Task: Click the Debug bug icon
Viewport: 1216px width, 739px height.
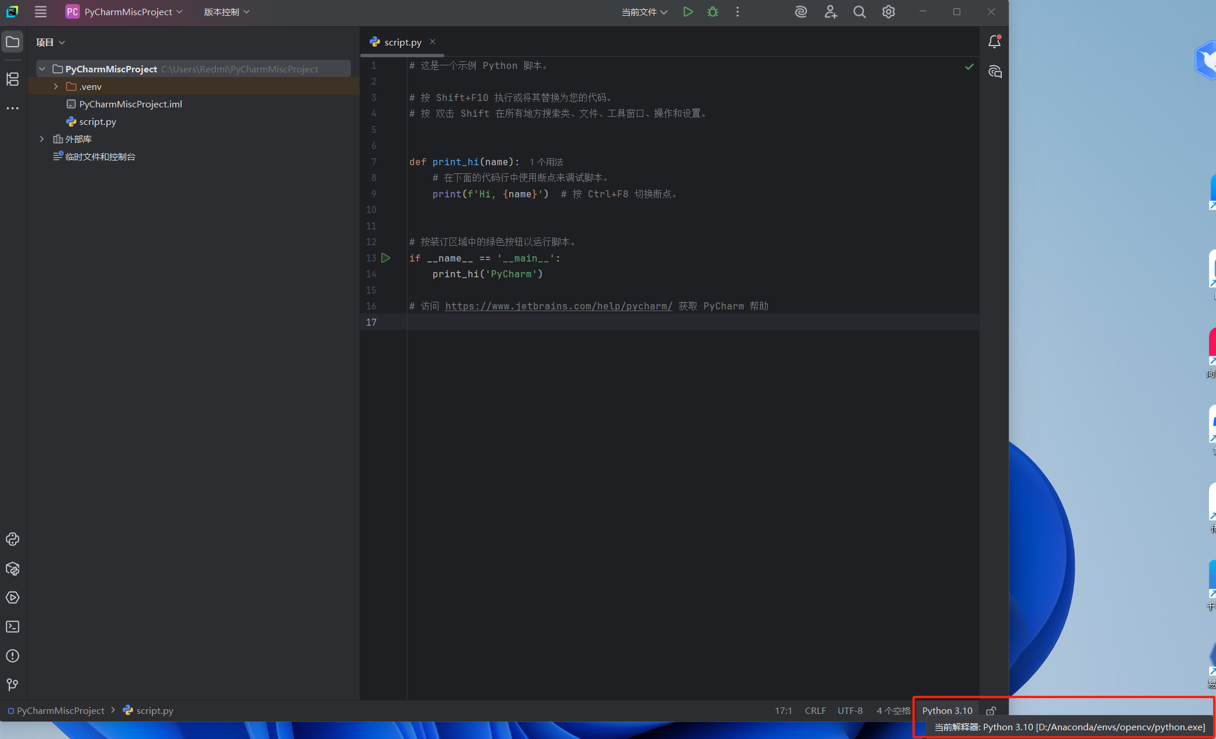Action: click(x=713, y=12)
